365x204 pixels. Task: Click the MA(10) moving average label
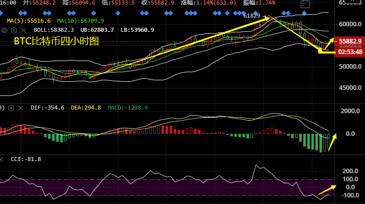tap(80, 21)
